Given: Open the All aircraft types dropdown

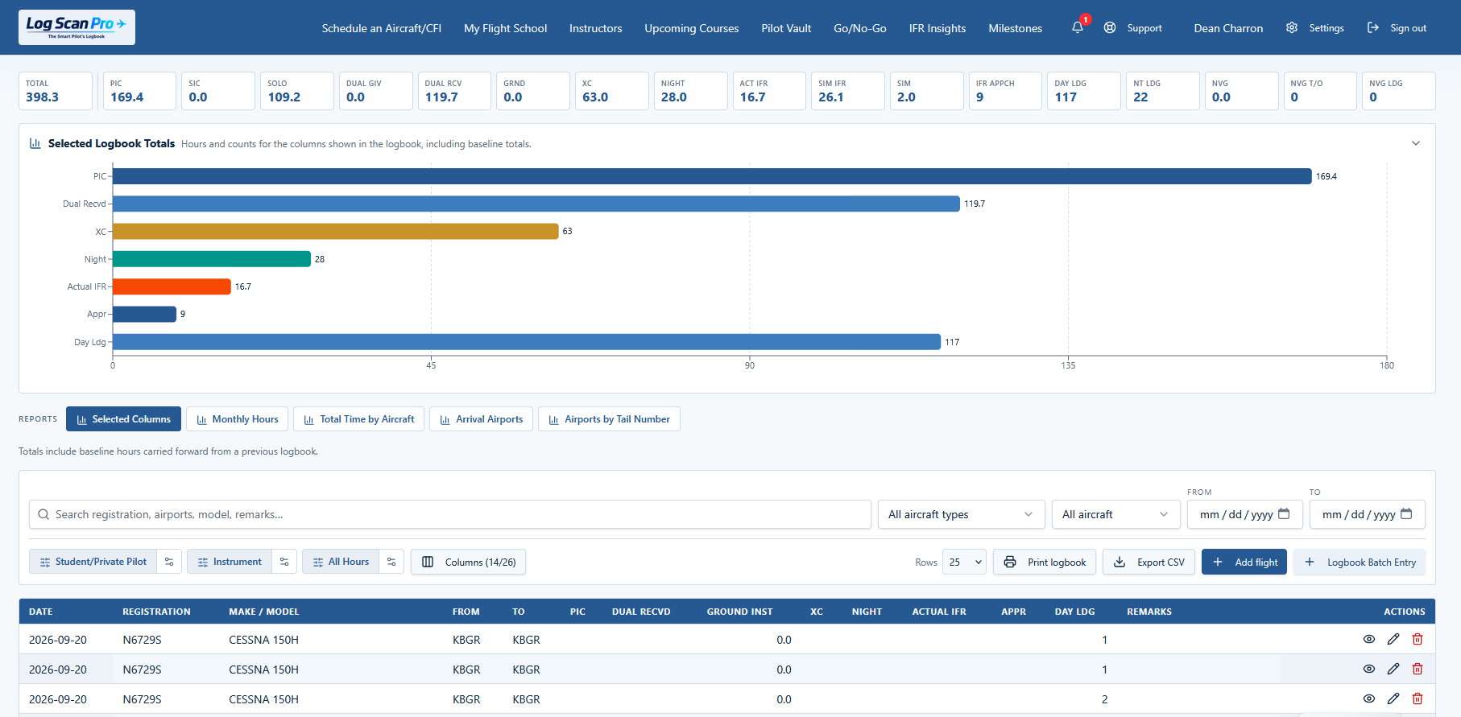Looking at the screenshot, I should tap(961, 514).
